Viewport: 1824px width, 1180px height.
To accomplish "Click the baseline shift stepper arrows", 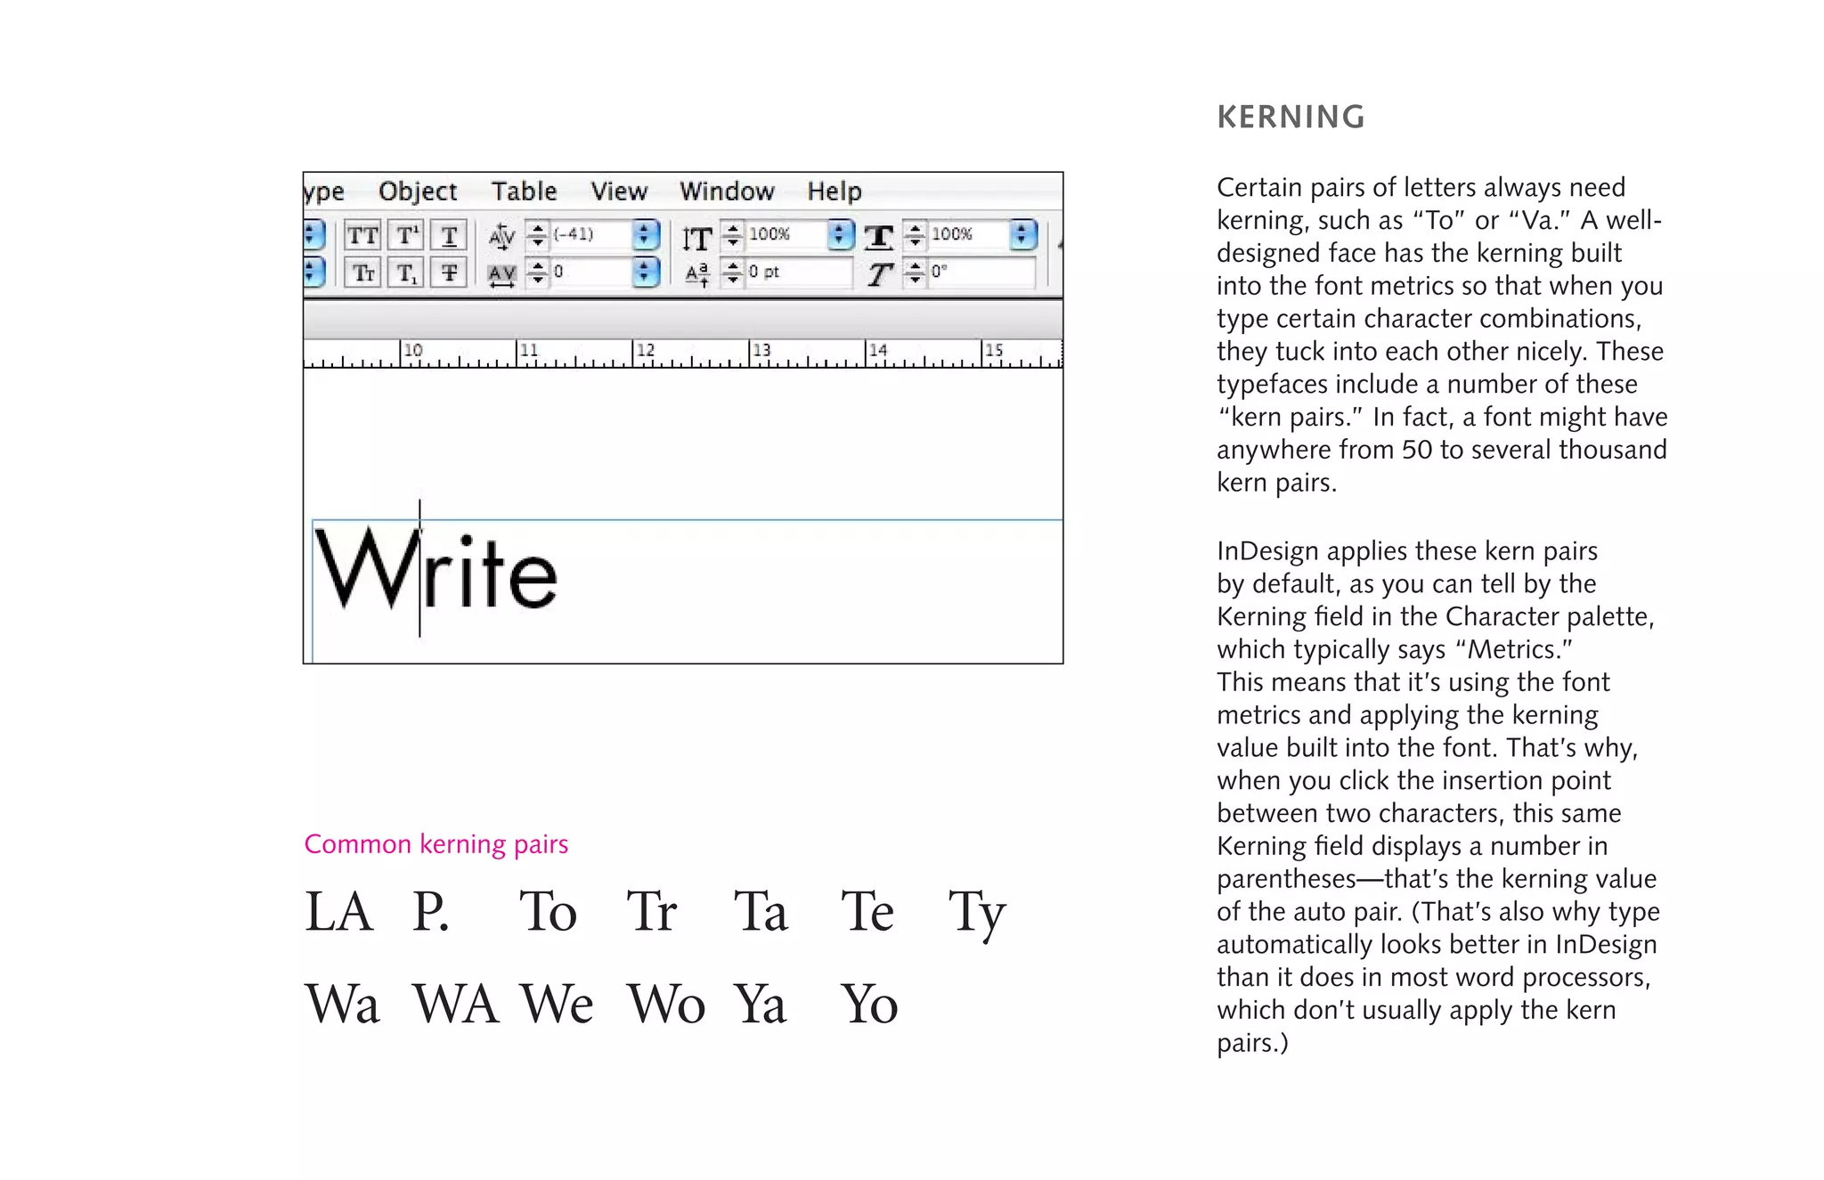I will click(x=732, y=273).
